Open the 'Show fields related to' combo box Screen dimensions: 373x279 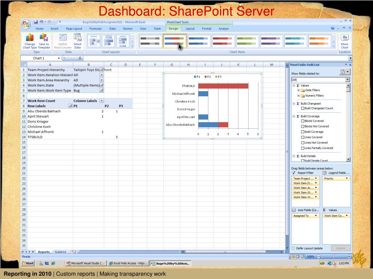[321, 80]
